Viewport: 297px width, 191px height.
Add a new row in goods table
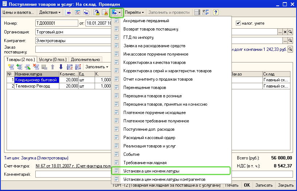point(11,67)
